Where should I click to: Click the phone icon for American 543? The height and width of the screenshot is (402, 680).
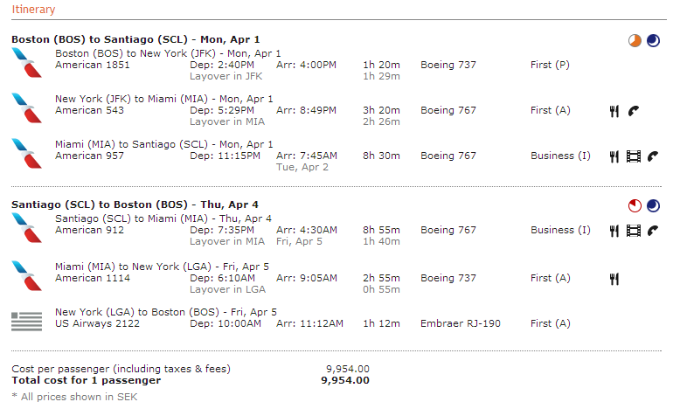point(633,111)
